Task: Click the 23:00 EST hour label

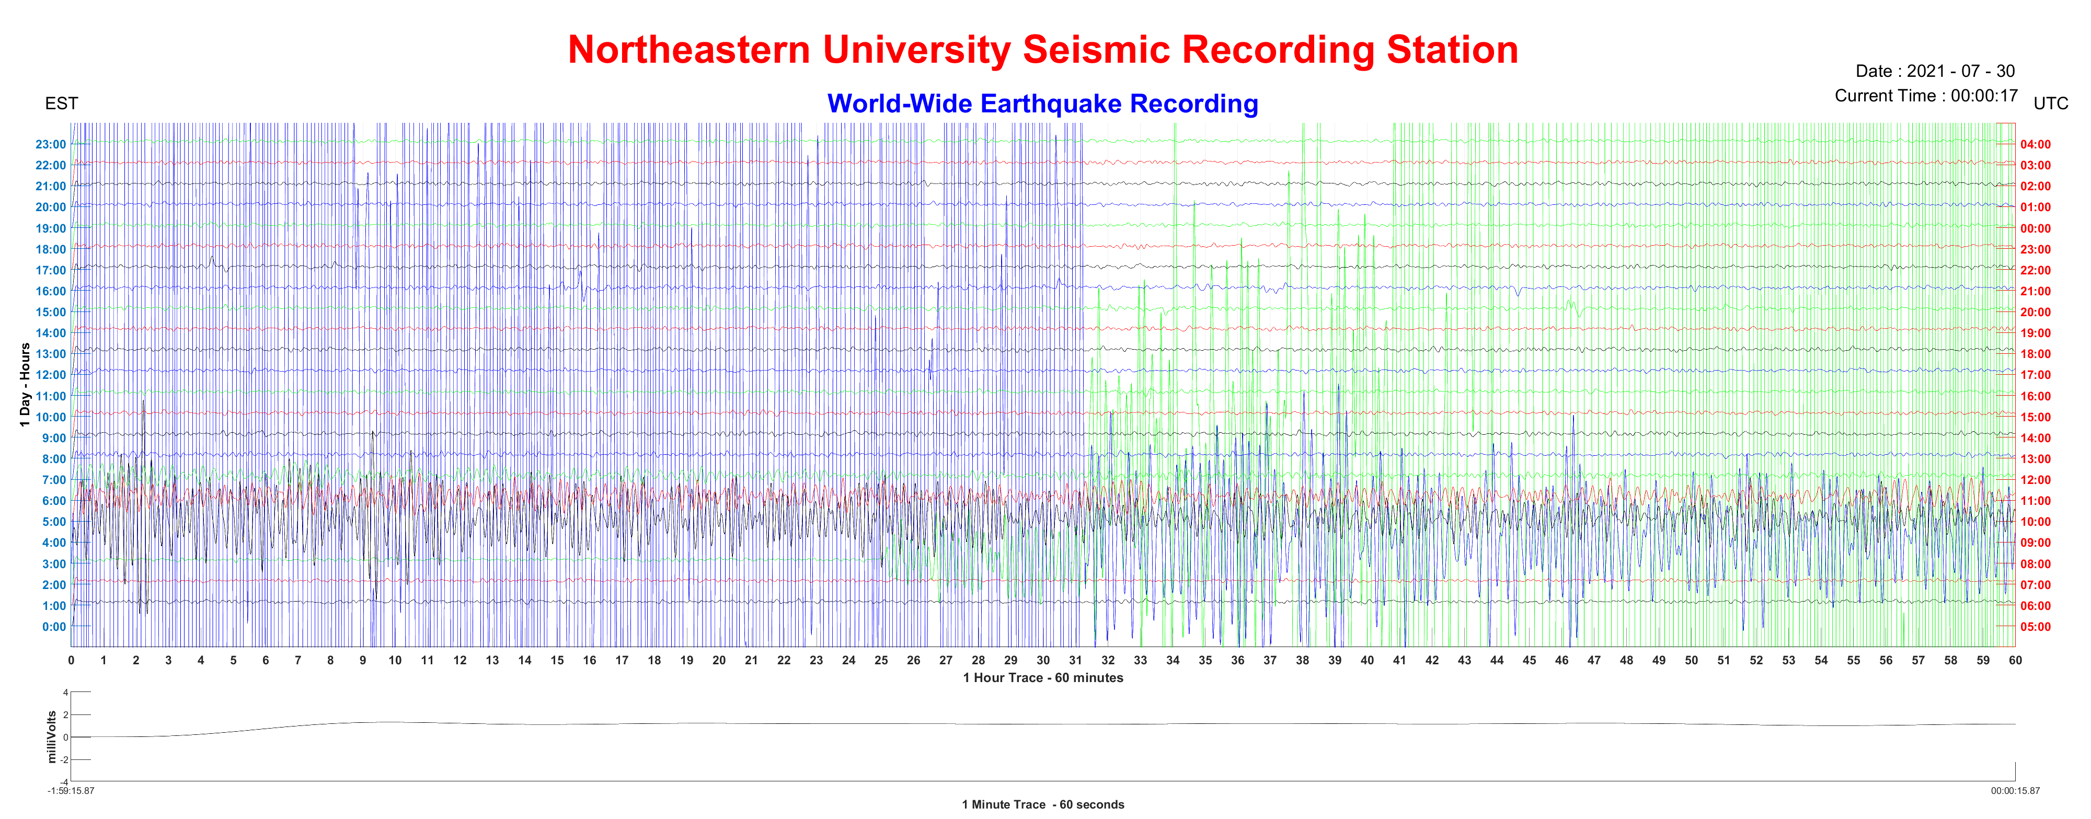Action: tap(50, 144)
